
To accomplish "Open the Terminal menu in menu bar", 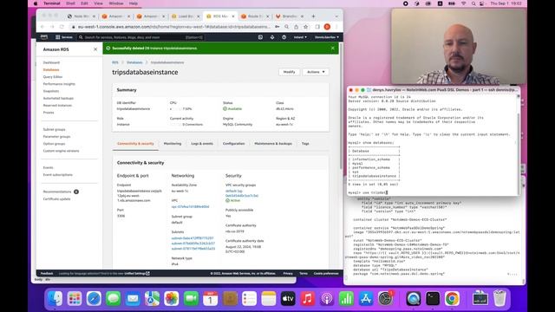I will (52, 3).
